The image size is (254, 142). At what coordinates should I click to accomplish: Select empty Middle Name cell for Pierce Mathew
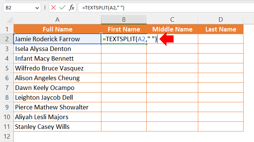pyautogui.click(x=172, y=107)
